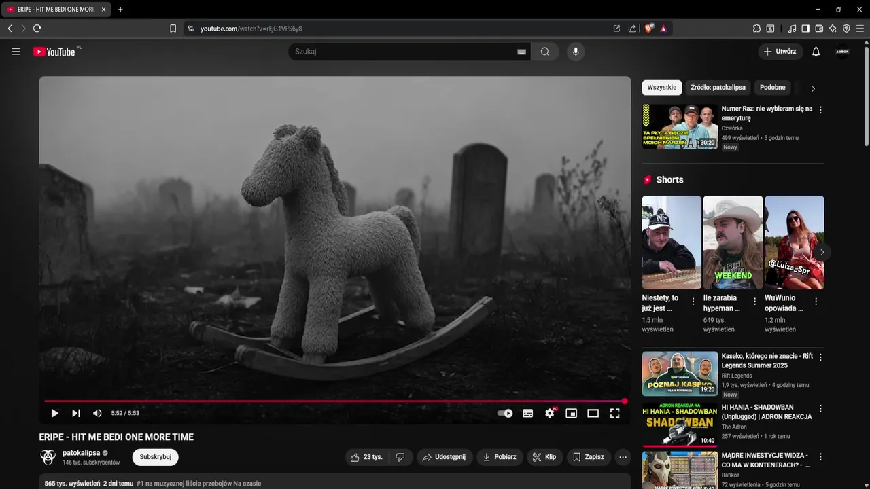Select the Wszystkie filter chip
The image size is (870, 489).
pyautogui.click(x=662, y=88)
